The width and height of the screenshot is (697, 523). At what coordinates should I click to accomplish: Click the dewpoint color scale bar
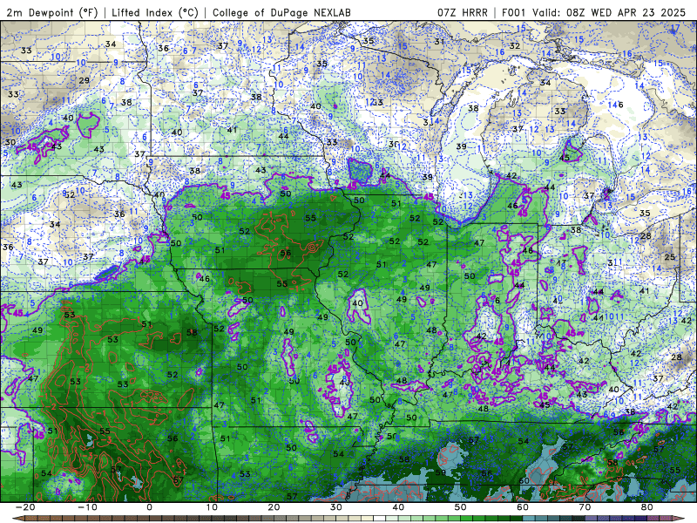pos(348,519)
